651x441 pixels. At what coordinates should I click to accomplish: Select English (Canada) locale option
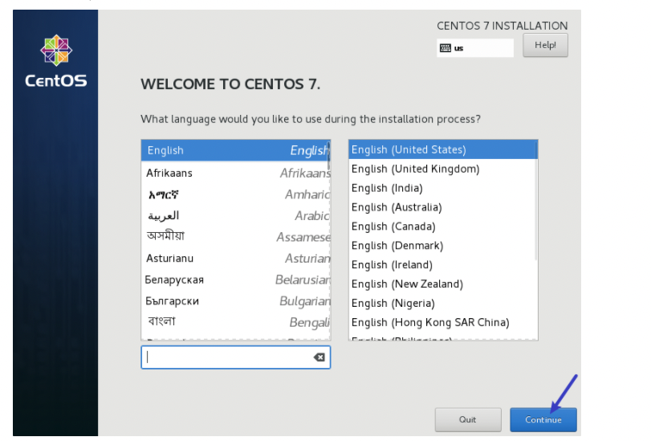pos(393,227)
